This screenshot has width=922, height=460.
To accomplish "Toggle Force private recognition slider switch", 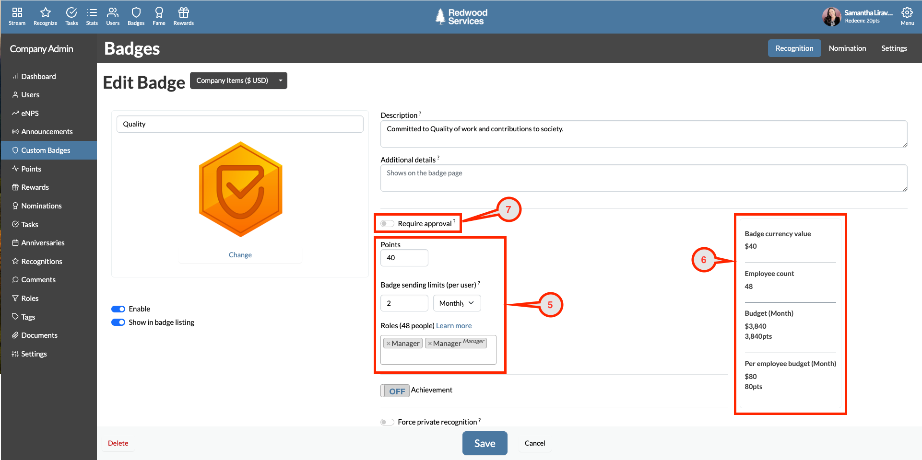I will (x=387, y=422).
